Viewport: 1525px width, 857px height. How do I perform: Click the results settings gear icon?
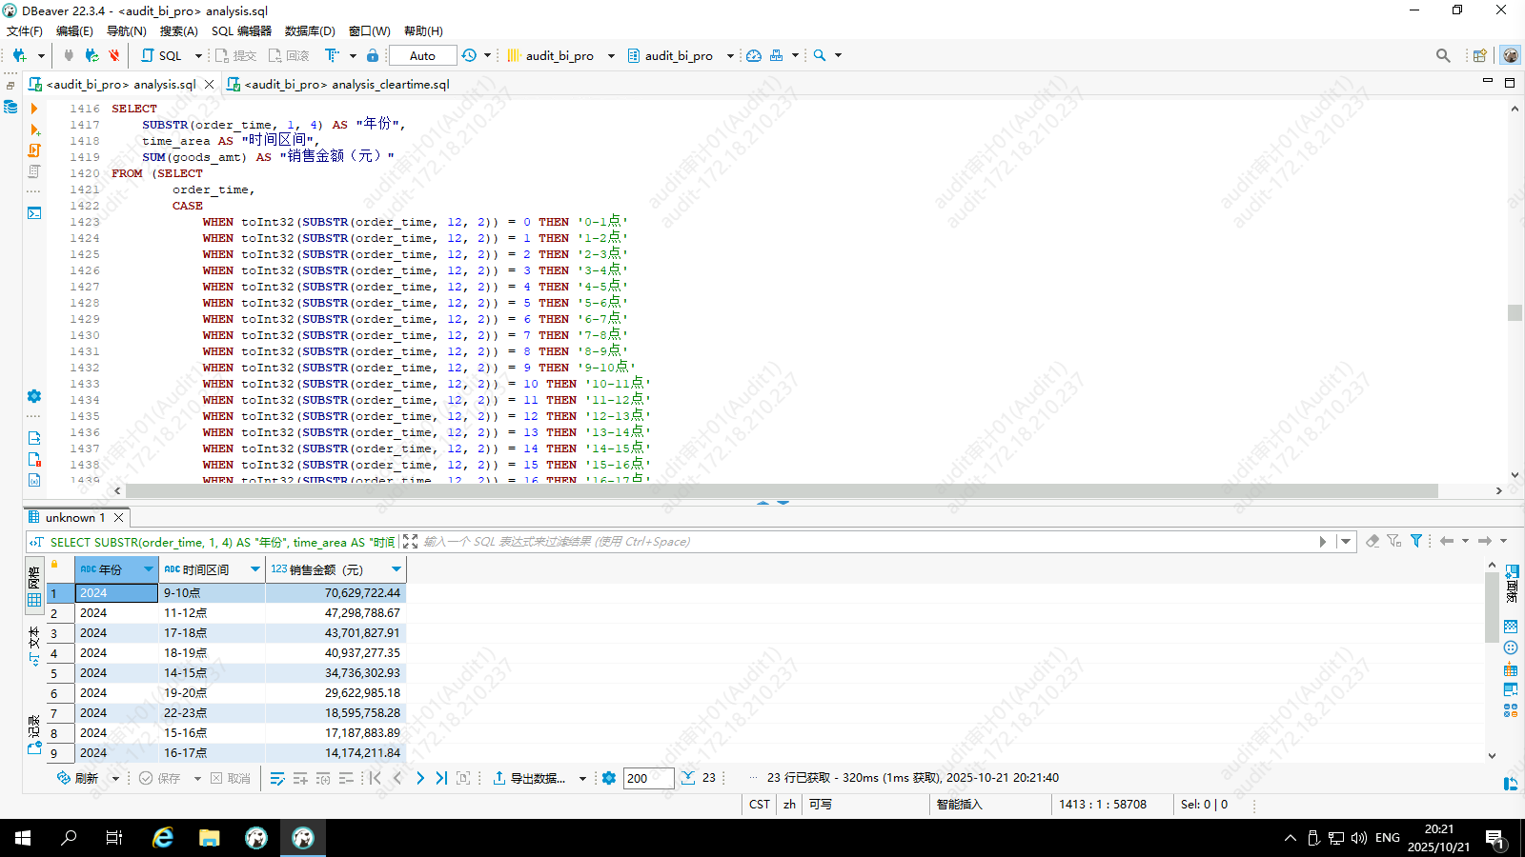[x=609, y=778]
